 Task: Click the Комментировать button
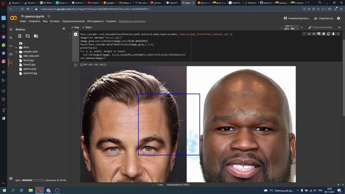coord(296,18)
